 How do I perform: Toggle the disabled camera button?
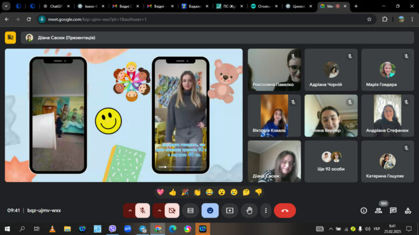(172, 210)
